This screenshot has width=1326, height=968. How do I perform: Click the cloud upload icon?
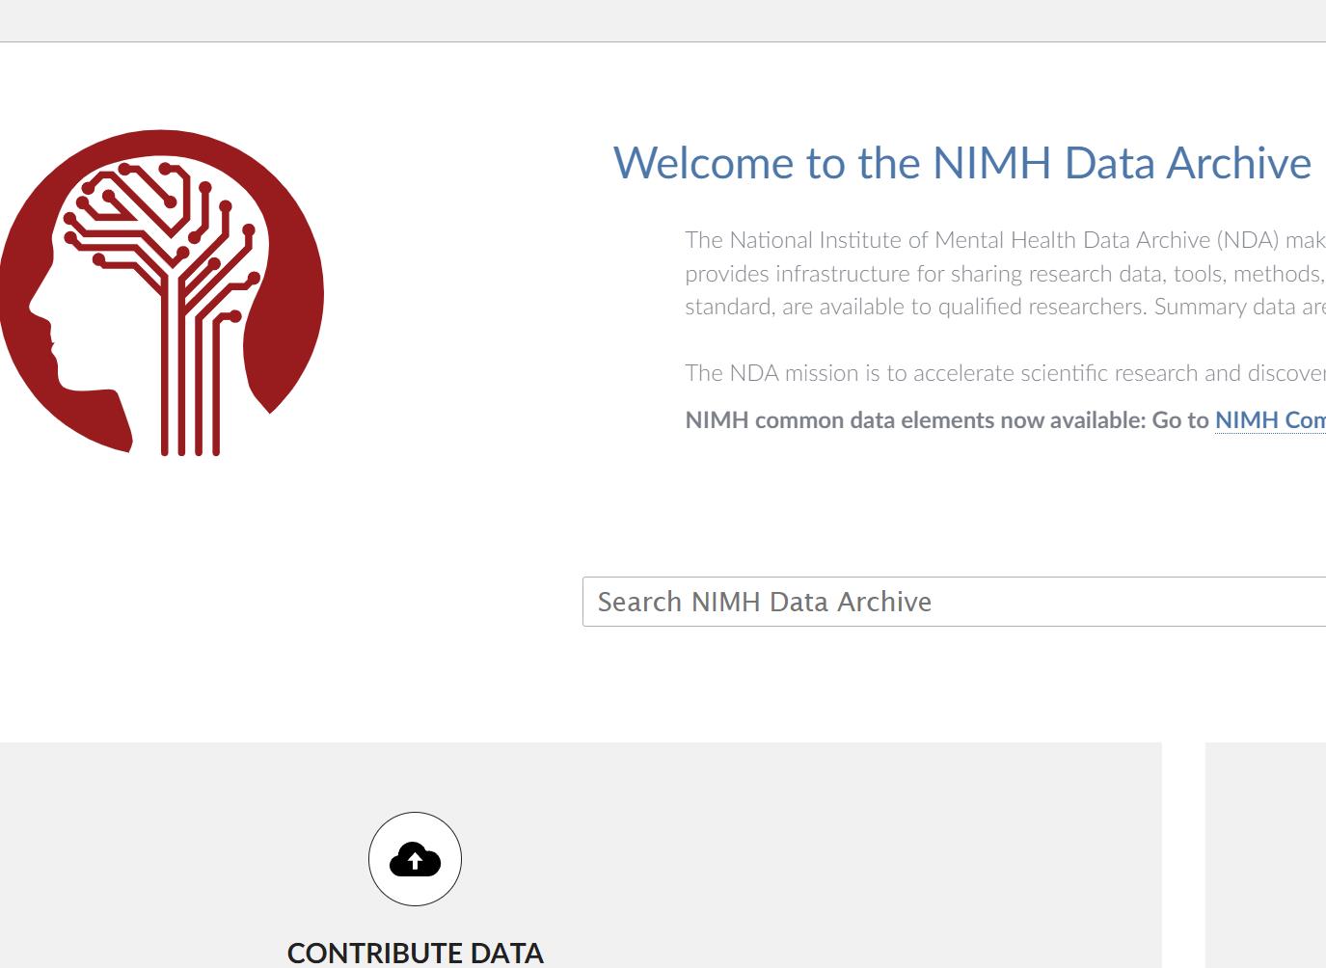point(415,859)
